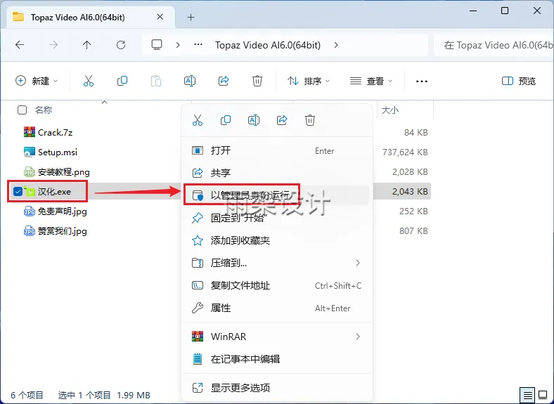The height and width of the screenshot is (404, 554).
Task: Choose 复制文件地址 from the context menu
Action: tap(276, 285)
